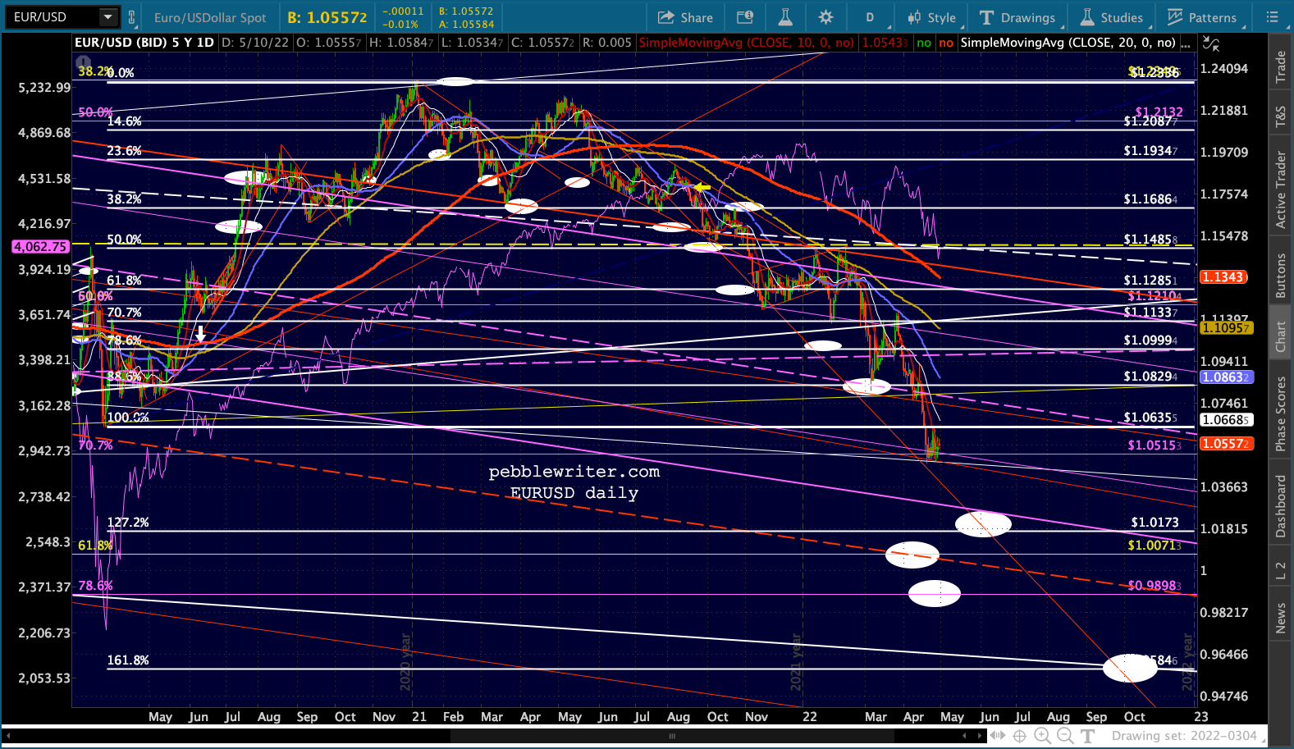This screenshot has height=749, width=1294.
Task: Click the zoom in magnifier icon
Action: pyautogui.click(x=1042, y=736)
